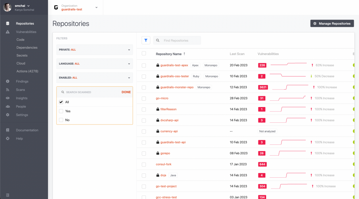Select the currency-api row checkbox
This screenshot has height=199, width=359.
coord(144,132)
